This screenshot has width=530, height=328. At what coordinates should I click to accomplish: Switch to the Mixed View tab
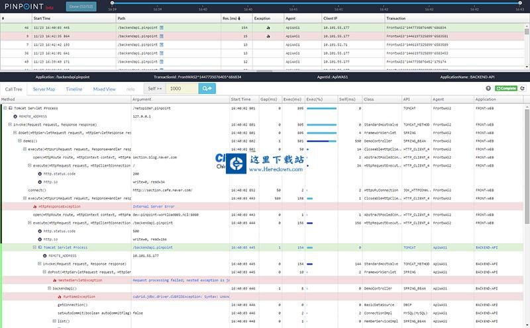click(105, 89)
